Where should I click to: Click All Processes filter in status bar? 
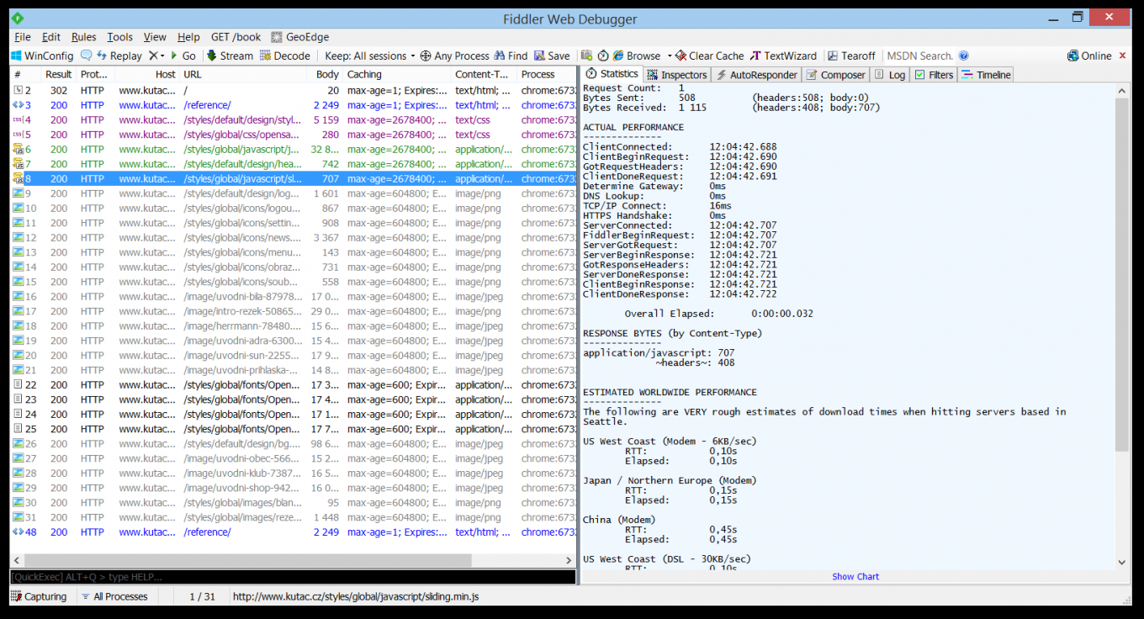coord(114,596)
